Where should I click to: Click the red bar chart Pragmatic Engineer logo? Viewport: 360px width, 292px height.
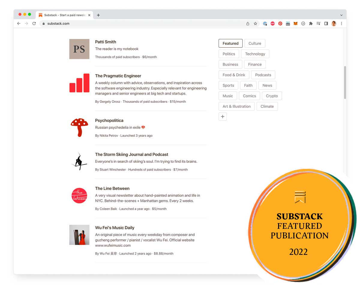(x=79, y=83)
